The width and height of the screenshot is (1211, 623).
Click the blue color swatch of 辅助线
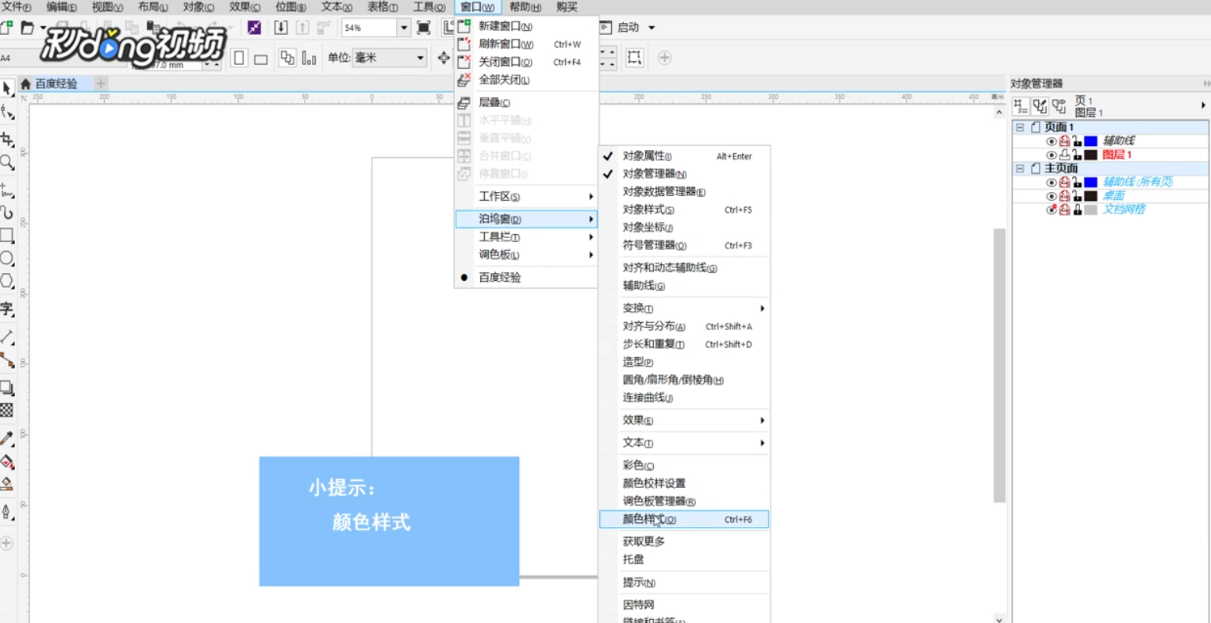(1090, 141)
